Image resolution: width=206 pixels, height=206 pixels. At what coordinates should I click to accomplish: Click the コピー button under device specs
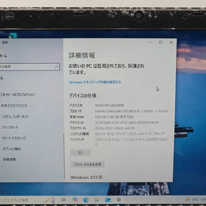point(80,153)
